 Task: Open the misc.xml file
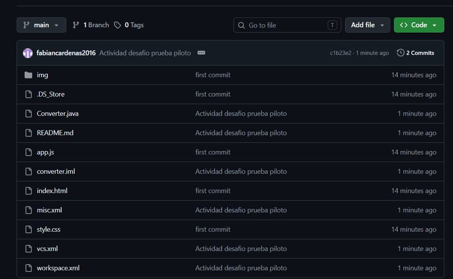point(49,210)
